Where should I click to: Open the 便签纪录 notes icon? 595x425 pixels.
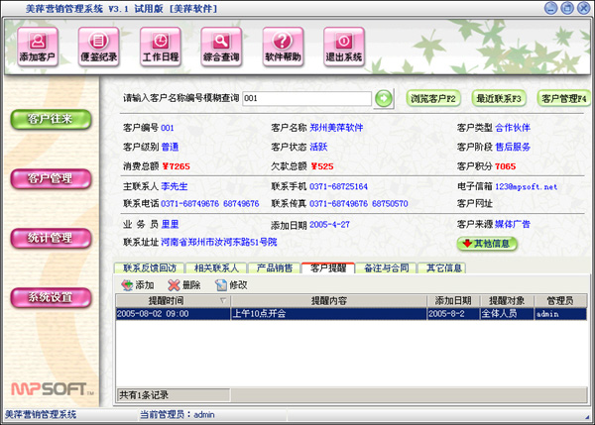pyautogui.click(x=99, y=47)
